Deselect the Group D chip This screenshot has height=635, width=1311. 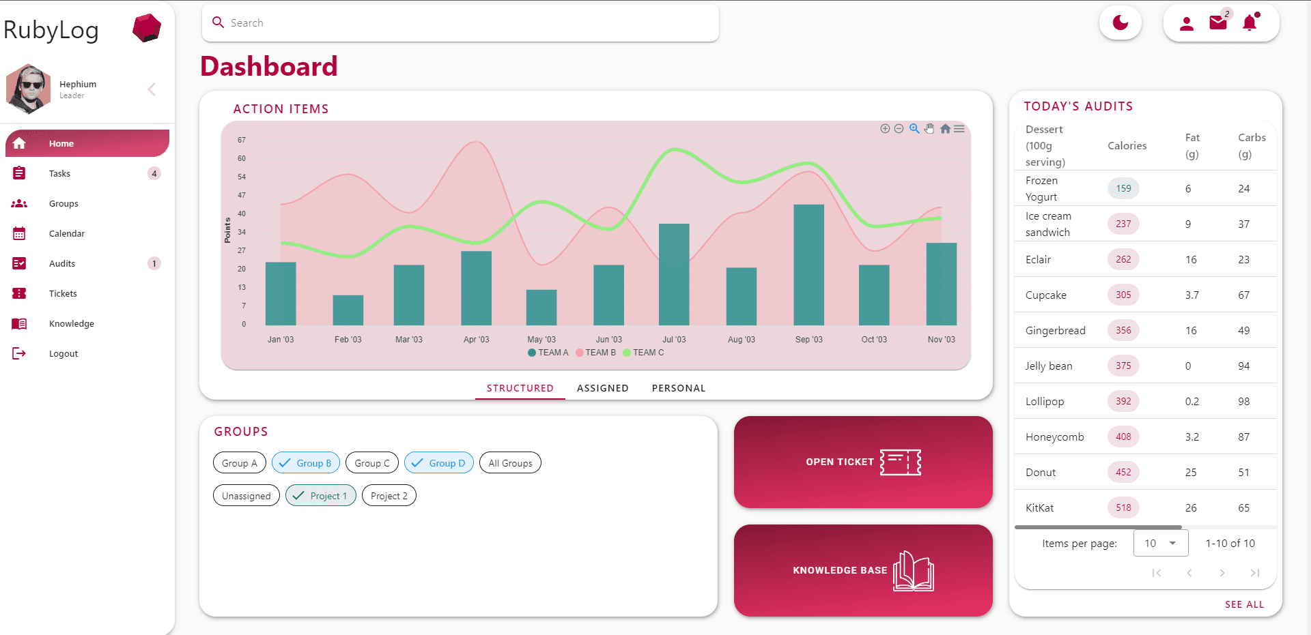(439, 463)
